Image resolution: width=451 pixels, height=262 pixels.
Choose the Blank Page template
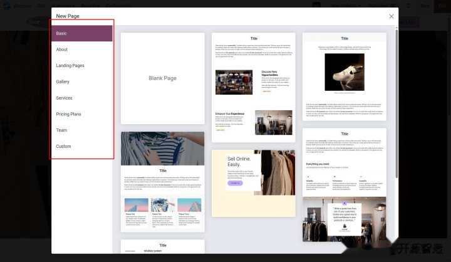(x=162, y=78)
